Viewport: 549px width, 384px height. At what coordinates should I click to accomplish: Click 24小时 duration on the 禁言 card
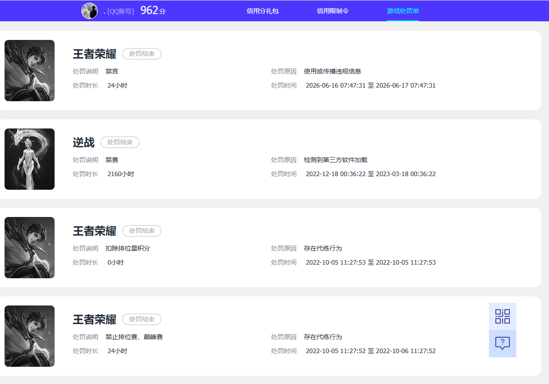117,85
